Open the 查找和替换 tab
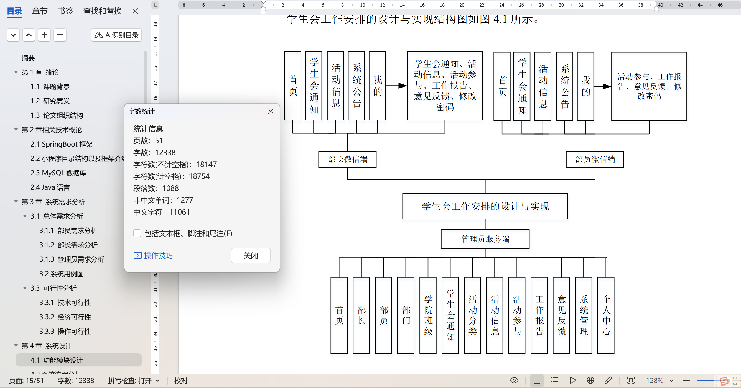This screenshot has height=388, width=741. tap(102, 11)
